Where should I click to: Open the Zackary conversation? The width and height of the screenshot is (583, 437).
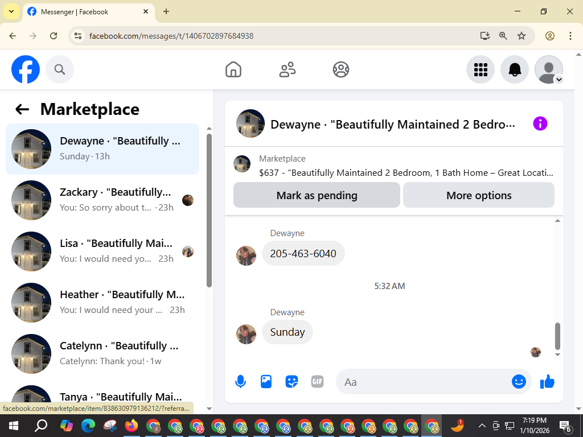point(102,200)
